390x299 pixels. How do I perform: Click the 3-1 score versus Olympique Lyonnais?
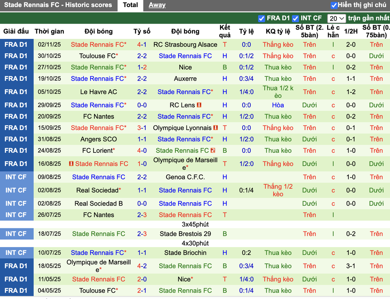click(142, 128)
